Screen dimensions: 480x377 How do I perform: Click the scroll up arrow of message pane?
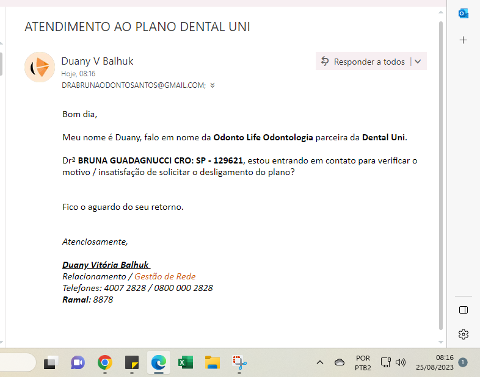441,13
